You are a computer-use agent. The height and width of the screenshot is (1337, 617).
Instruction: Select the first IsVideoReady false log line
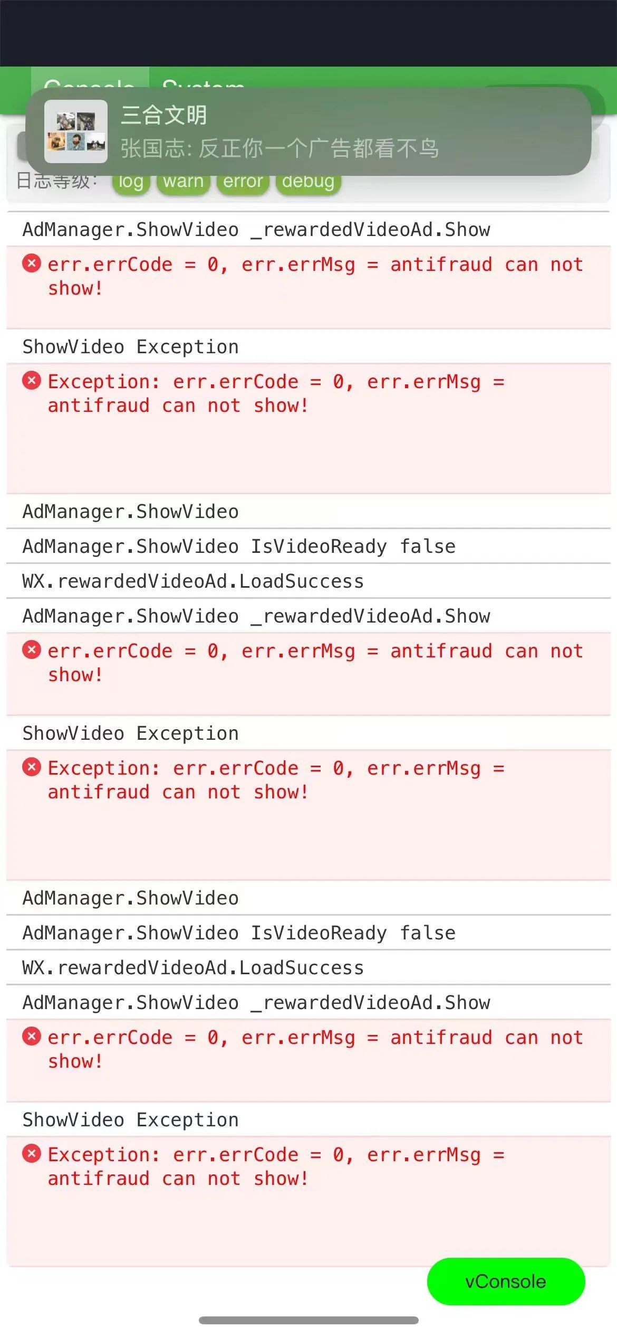[x=308, y=546]
